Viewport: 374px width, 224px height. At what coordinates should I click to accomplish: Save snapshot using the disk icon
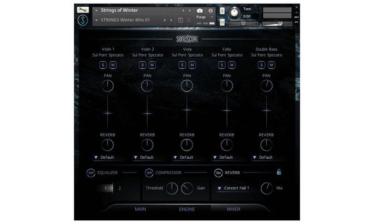180,21
